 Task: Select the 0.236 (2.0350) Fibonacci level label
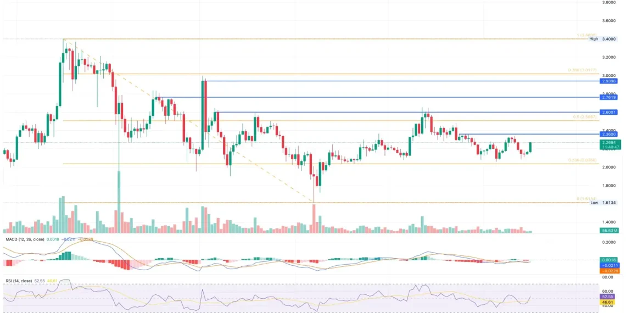582,160
